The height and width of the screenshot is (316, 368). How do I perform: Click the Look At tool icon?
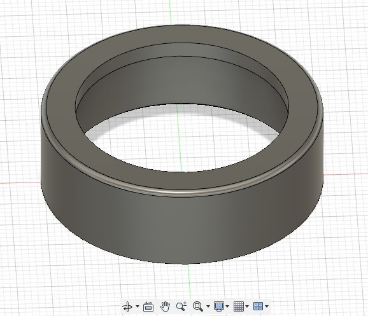tap(148, 306)
